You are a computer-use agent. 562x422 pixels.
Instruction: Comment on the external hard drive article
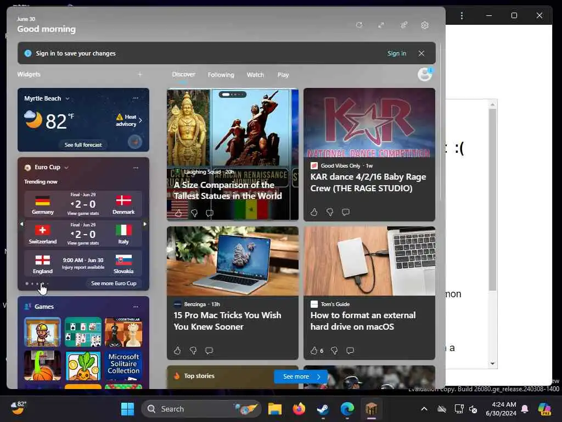pos(350,350)
